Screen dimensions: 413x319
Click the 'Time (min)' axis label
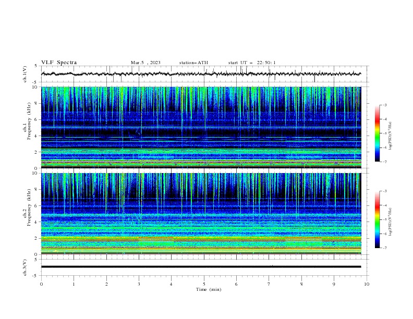(209, 289)
